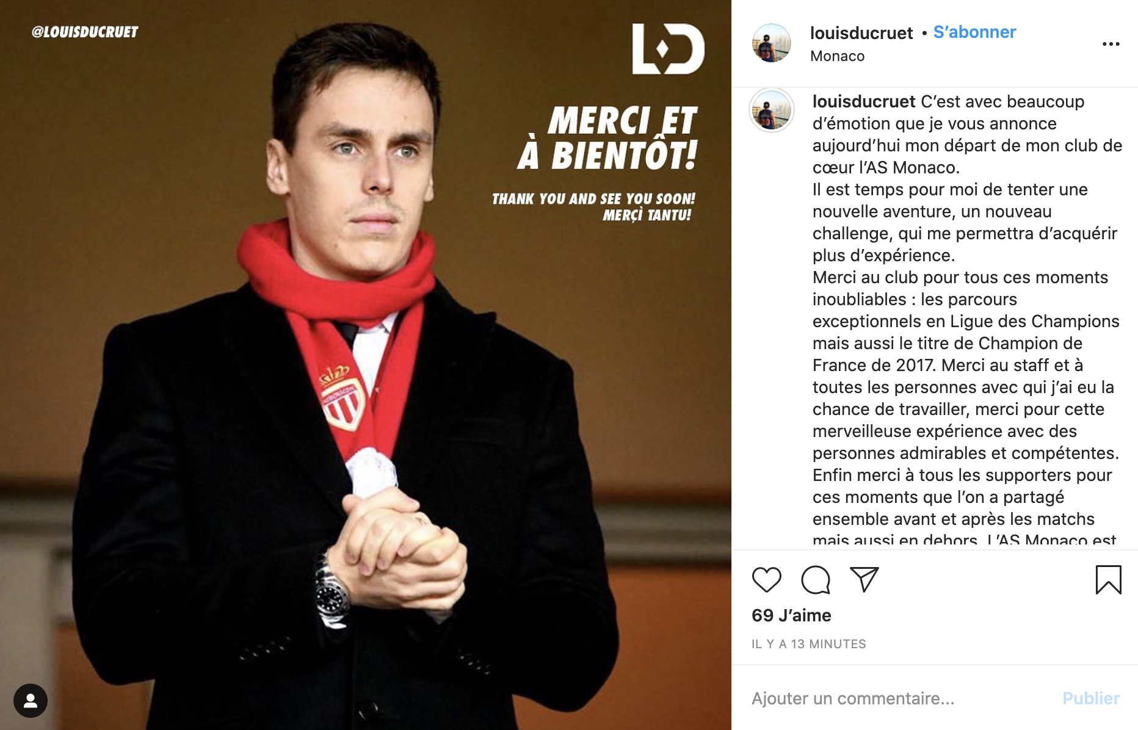Open the 'Il y a 13 minutes' timestamp

(808, 644)
